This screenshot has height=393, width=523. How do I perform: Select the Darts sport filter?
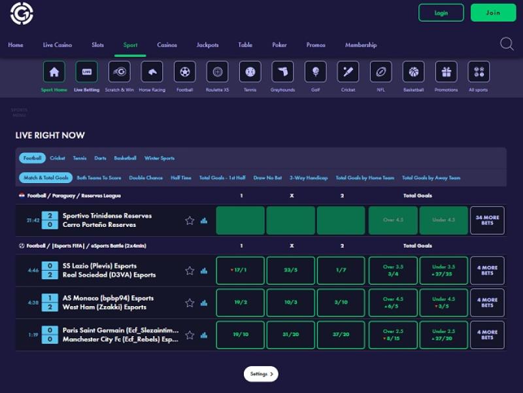pos(100,158)
